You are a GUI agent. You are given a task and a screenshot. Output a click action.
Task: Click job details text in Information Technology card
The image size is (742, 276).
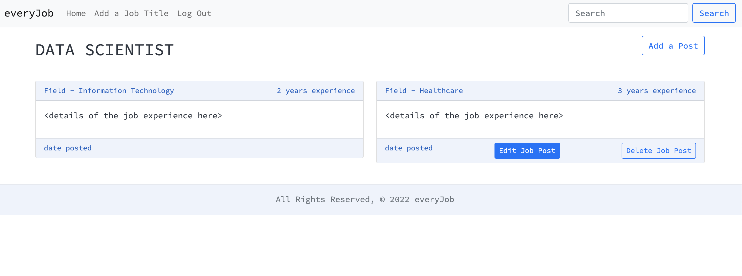pyautogui.click(x=133, y=116)
